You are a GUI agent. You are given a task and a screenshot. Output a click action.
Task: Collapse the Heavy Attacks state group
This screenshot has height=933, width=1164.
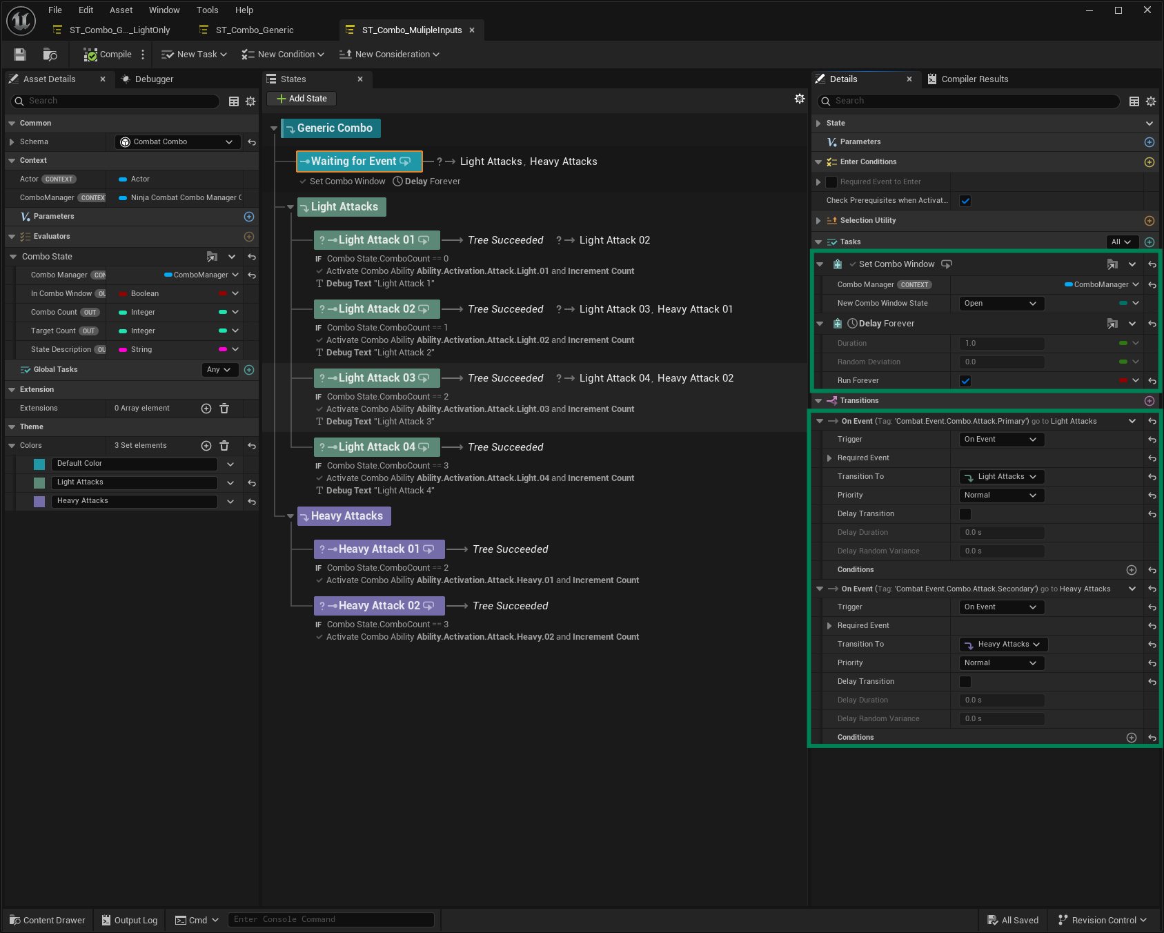tap(290, 516)
